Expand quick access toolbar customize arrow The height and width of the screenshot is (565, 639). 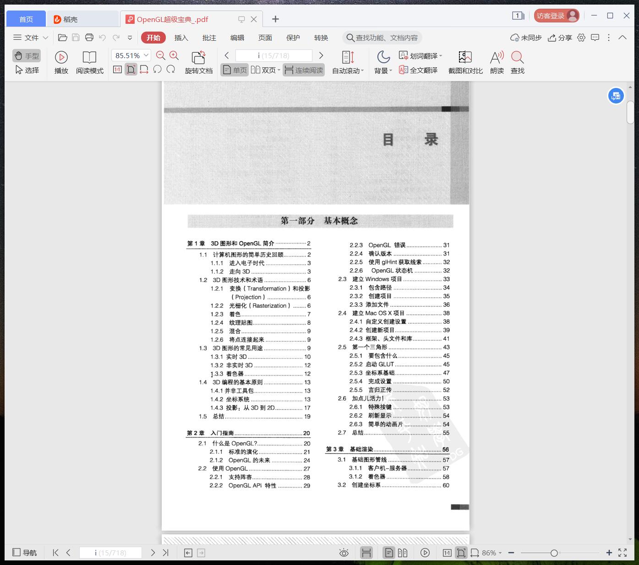(x=130, y=38)
